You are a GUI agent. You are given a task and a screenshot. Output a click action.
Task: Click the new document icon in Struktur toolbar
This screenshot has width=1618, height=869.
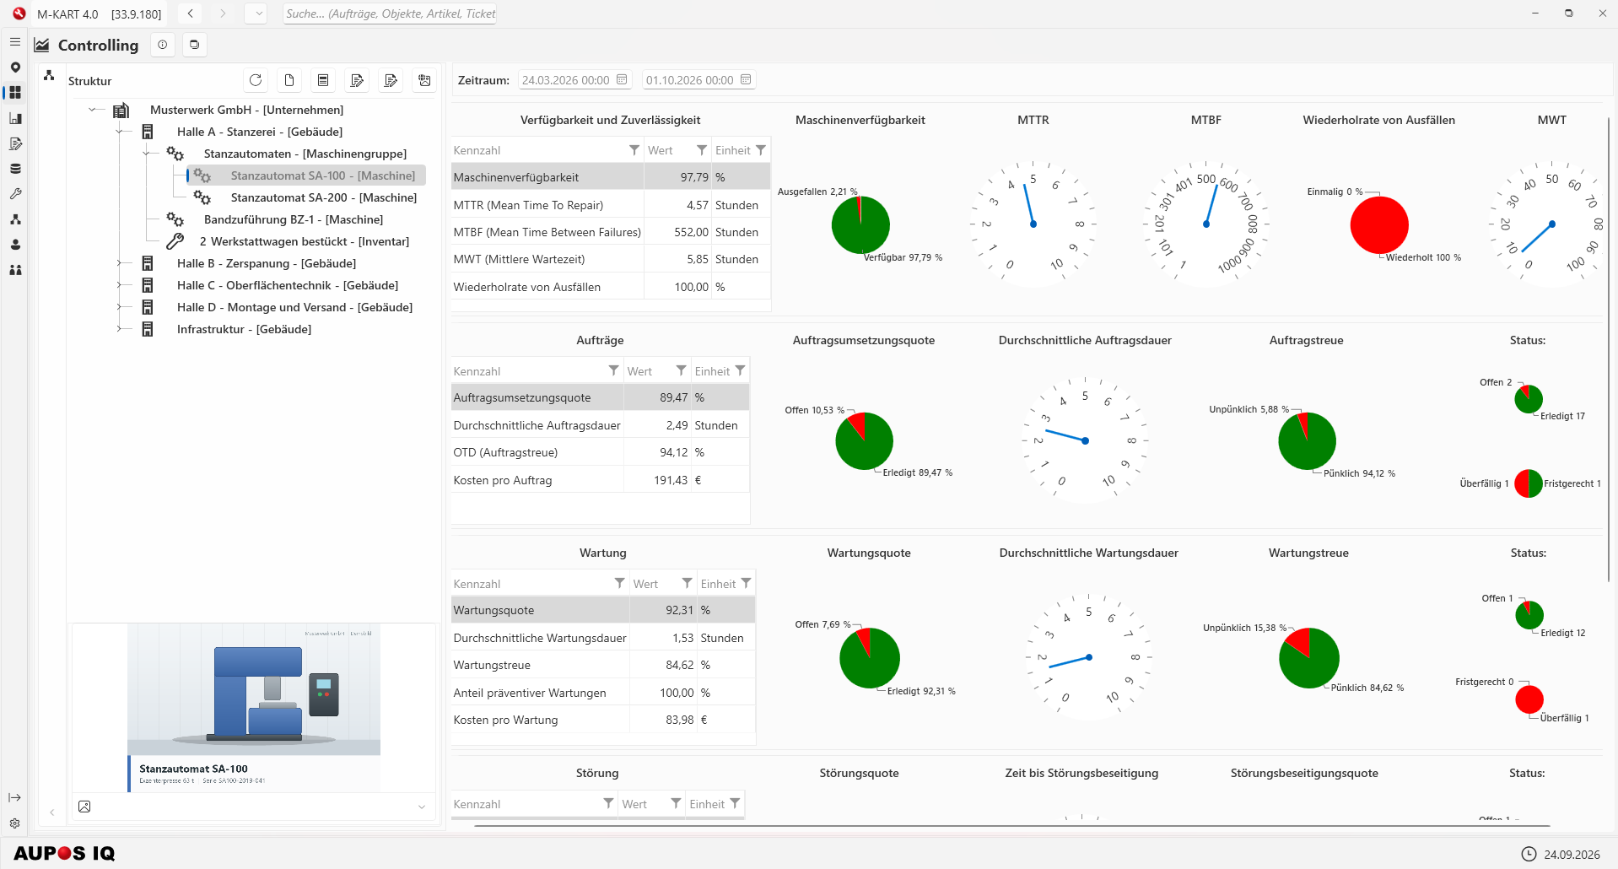289,80
